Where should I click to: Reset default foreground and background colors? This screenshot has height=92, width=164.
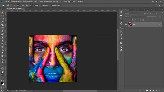(1, 81)
